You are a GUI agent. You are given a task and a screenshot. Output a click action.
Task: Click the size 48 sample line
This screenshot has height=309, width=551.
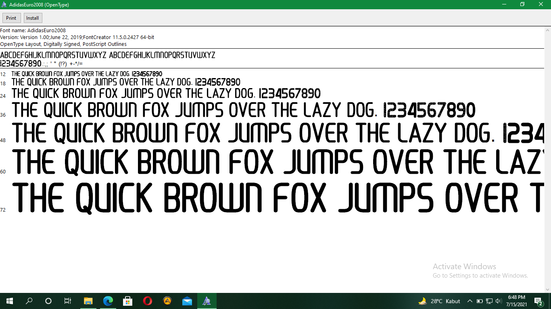278,134
